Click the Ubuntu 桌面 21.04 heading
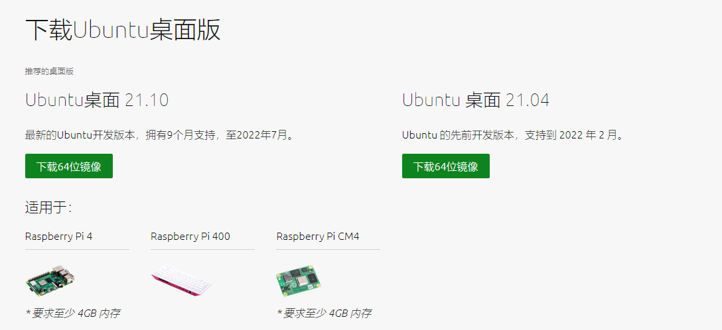Viewport: 722px width, 330px height. point(476,100)
